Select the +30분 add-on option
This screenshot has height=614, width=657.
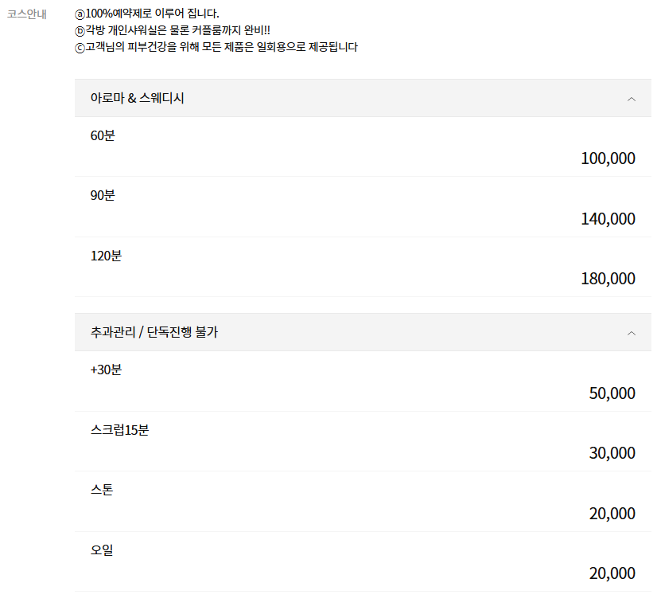click(x=106, y=370)
